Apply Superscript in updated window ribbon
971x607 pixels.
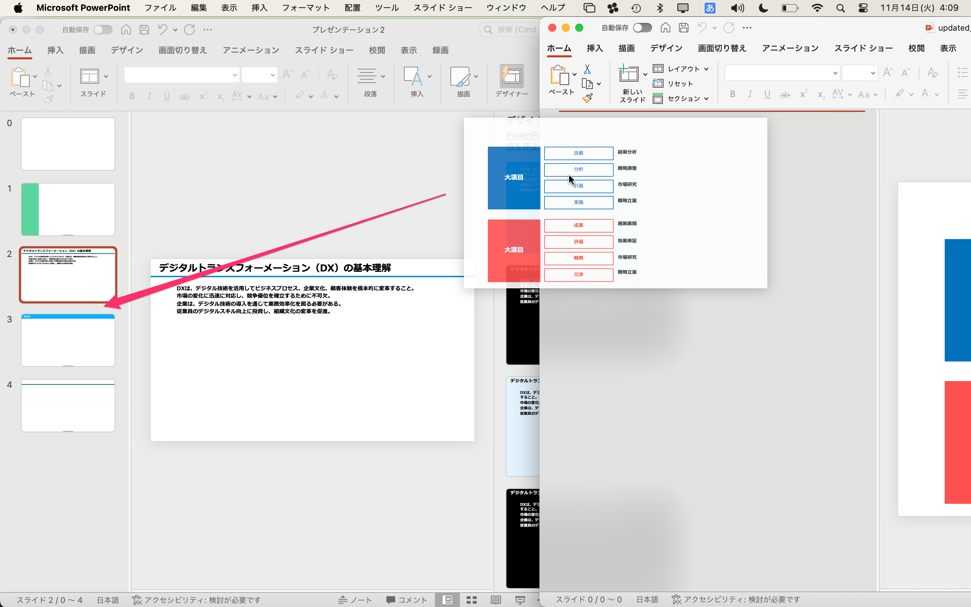pyautogui.click(x=804, y=94)
